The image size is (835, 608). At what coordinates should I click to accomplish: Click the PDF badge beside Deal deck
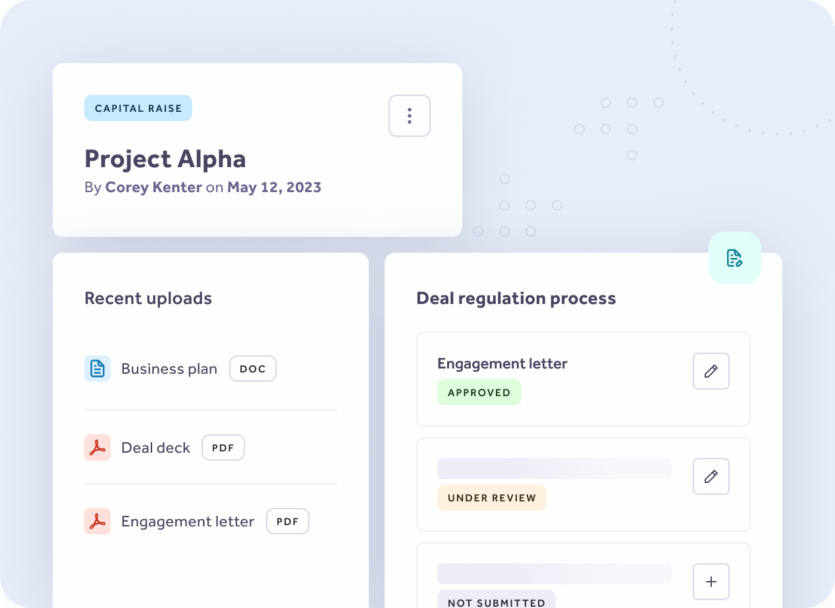coord(223,448)
